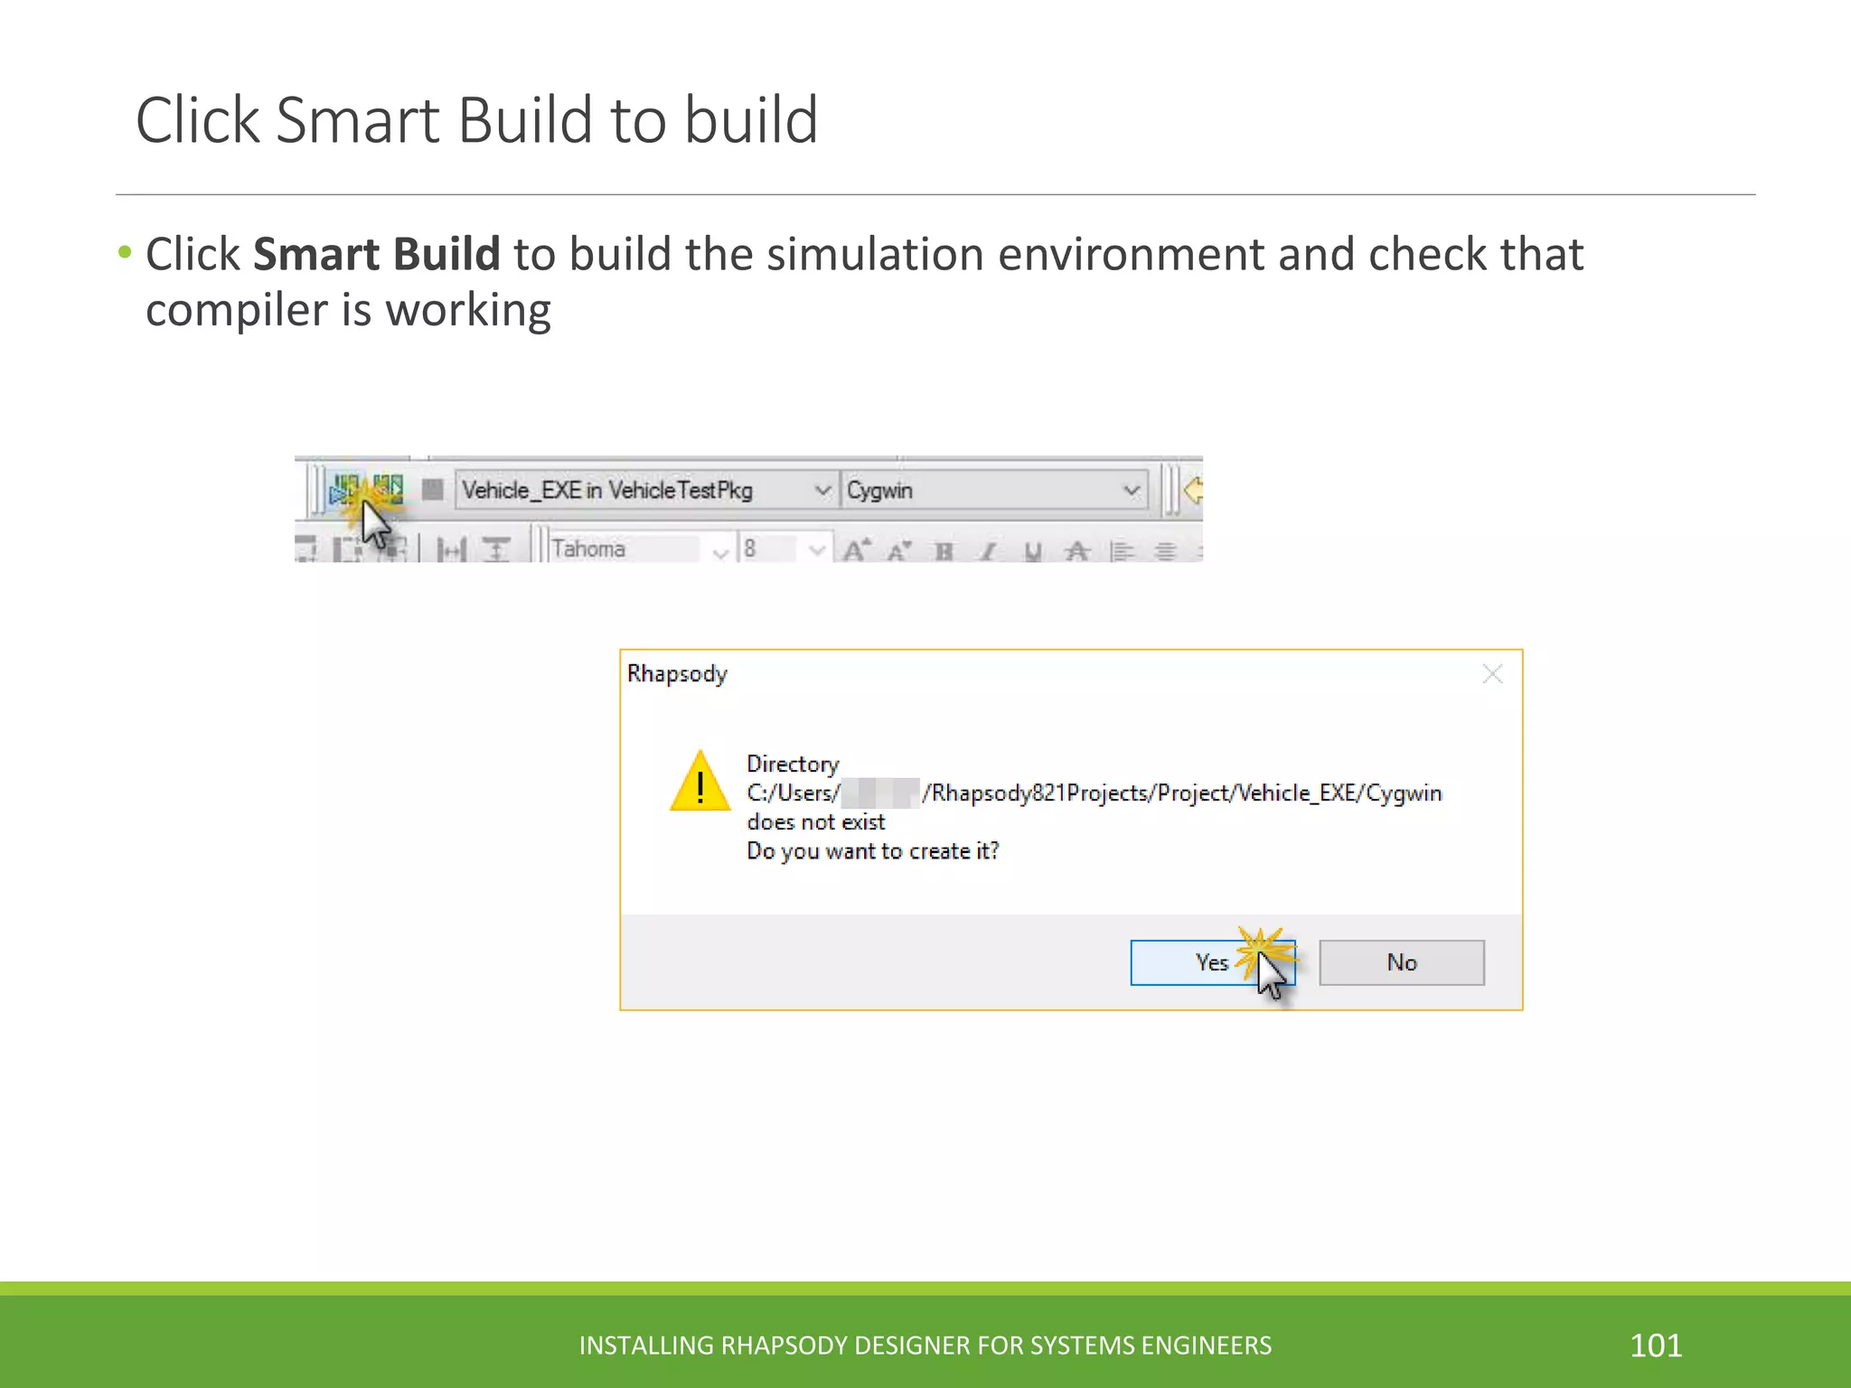Click the 'Do you want to create it?' text
Image resolution: width=1851 pixels, height=1388 pixels.
coord(873,851)
